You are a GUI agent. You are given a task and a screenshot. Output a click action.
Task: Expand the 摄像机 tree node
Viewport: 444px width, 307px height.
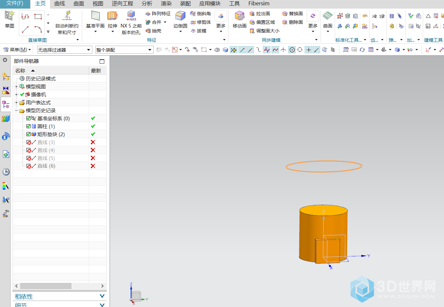pos(16,94)
